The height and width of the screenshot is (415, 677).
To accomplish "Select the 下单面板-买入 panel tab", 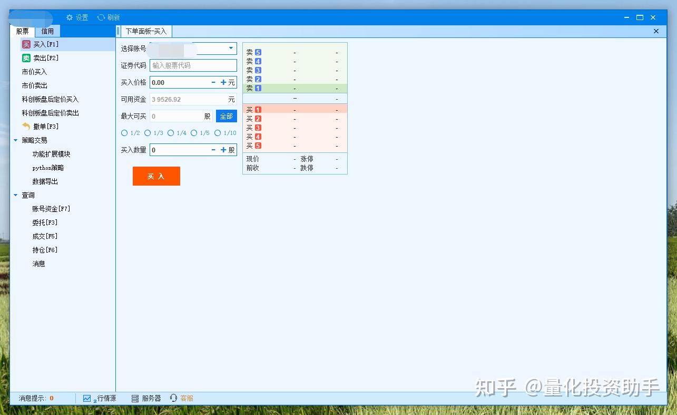I will pyautogui.click(x=146, y=31).
